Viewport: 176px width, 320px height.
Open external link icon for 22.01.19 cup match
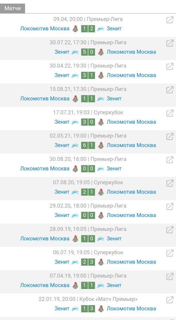point(170,300)
